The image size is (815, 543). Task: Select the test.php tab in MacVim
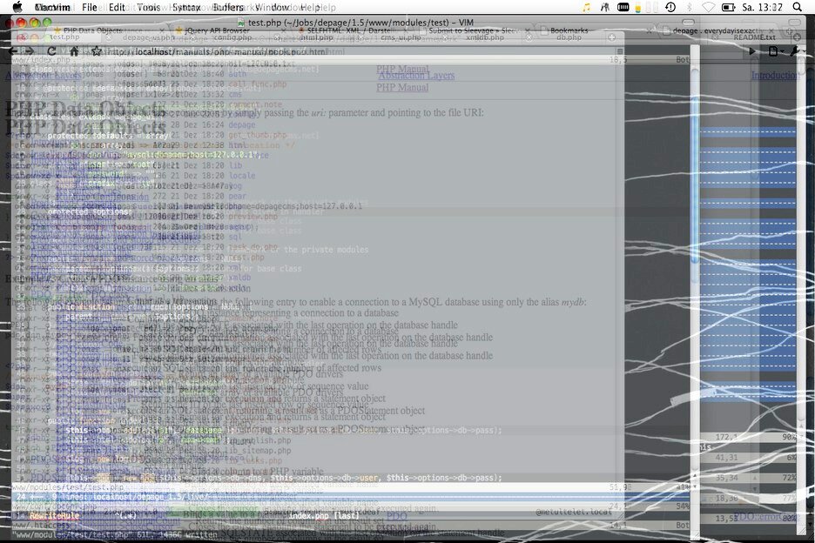65,37
